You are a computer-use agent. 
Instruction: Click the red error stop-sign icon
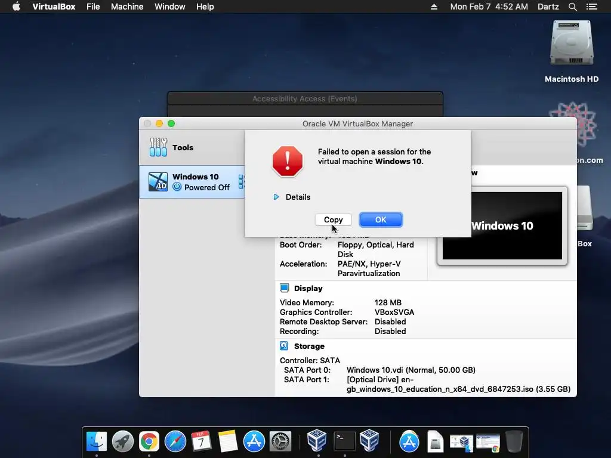point(288,161)
